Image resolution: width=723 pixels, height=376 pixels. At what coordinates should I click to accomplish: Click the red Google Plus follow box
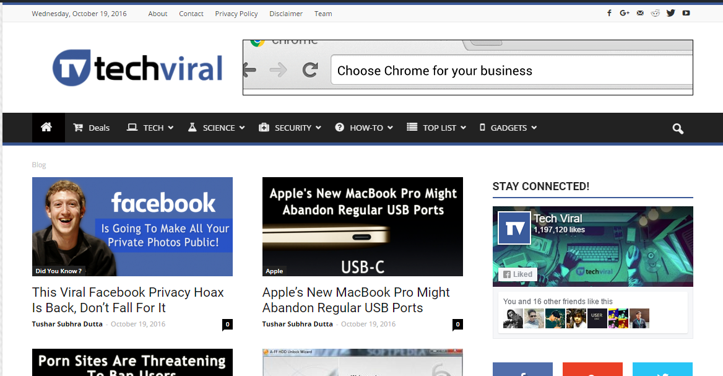[x=592, y=369]
